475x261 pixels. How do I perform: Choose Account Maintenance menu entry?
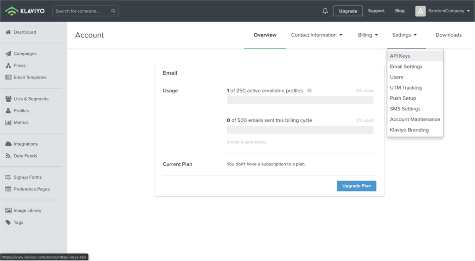(x=415, y=119)
